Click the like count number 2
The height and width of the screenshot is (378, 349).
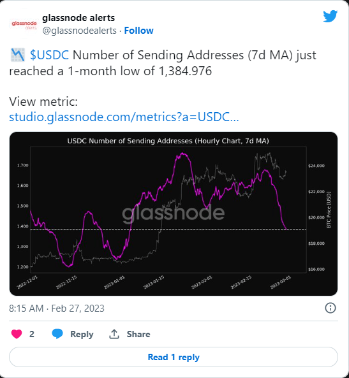[32, 334]
